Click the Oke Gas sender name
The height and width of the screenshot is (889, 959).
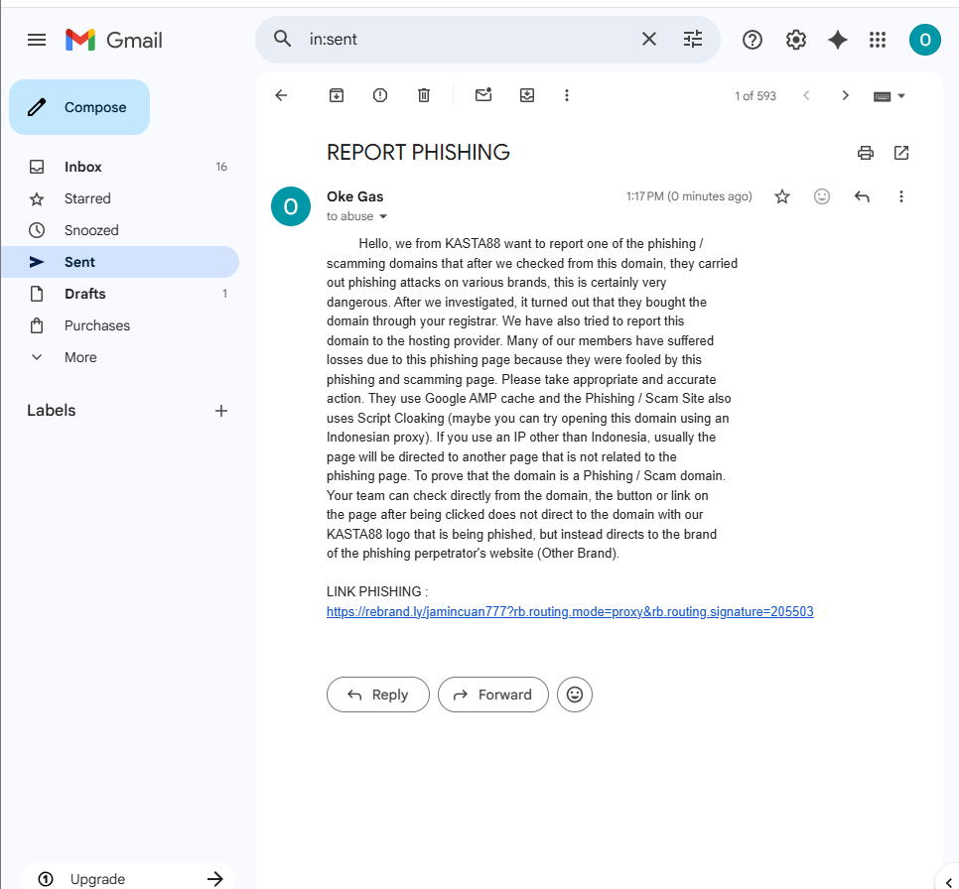(x=354, y=196)
